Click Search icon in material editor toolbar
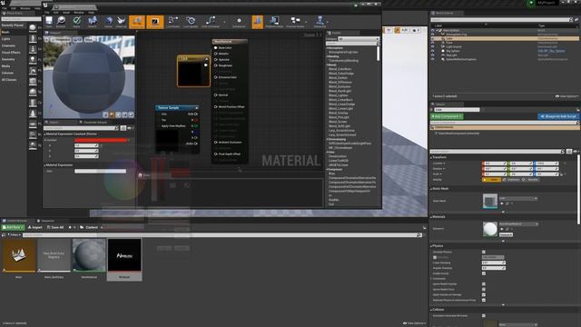Screen dimensions: 581x327 [x=93, y=21]
